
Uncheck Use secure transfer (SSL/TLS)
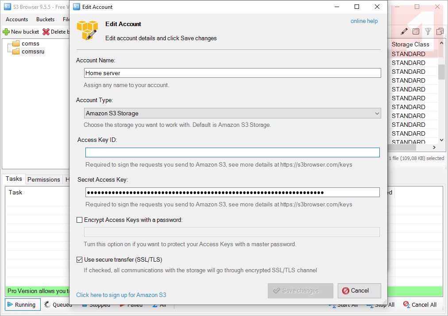tap(80, 259)
